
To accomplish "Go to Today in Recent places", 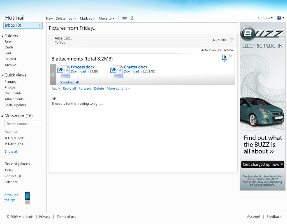I will [9, 170].
